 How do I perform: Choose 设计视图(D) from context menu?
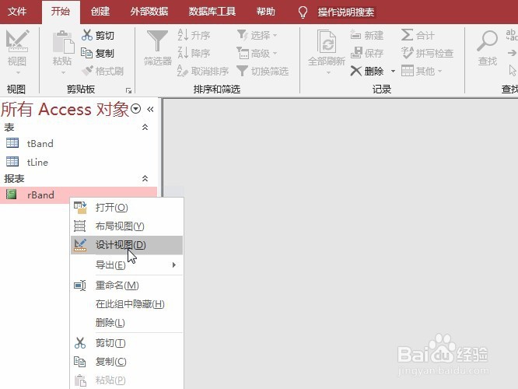click(127, 245)
